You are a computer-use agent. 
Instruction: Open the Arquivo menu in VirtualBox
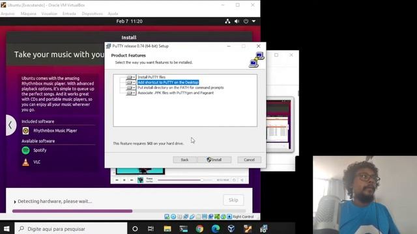coord(7,14)
